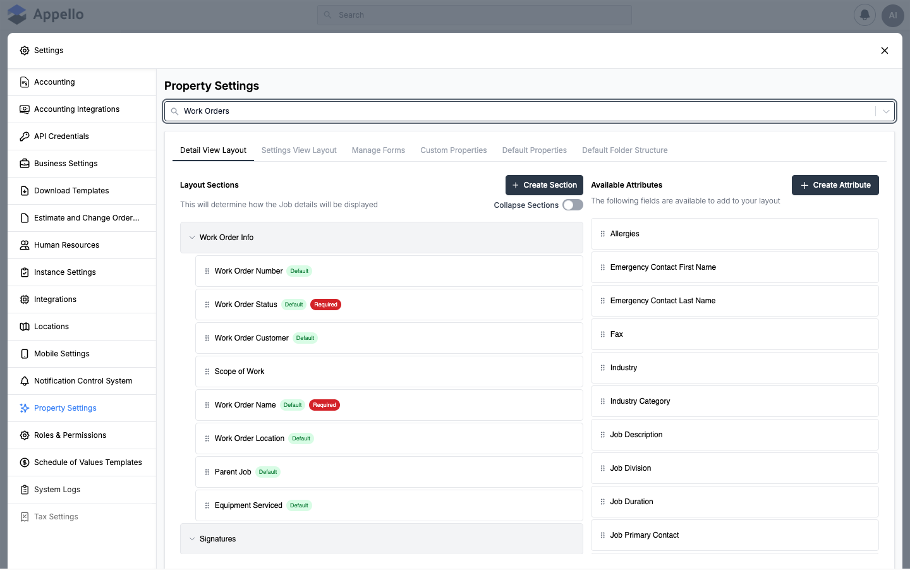Open the Default Properties tab

tap(535, 150)
